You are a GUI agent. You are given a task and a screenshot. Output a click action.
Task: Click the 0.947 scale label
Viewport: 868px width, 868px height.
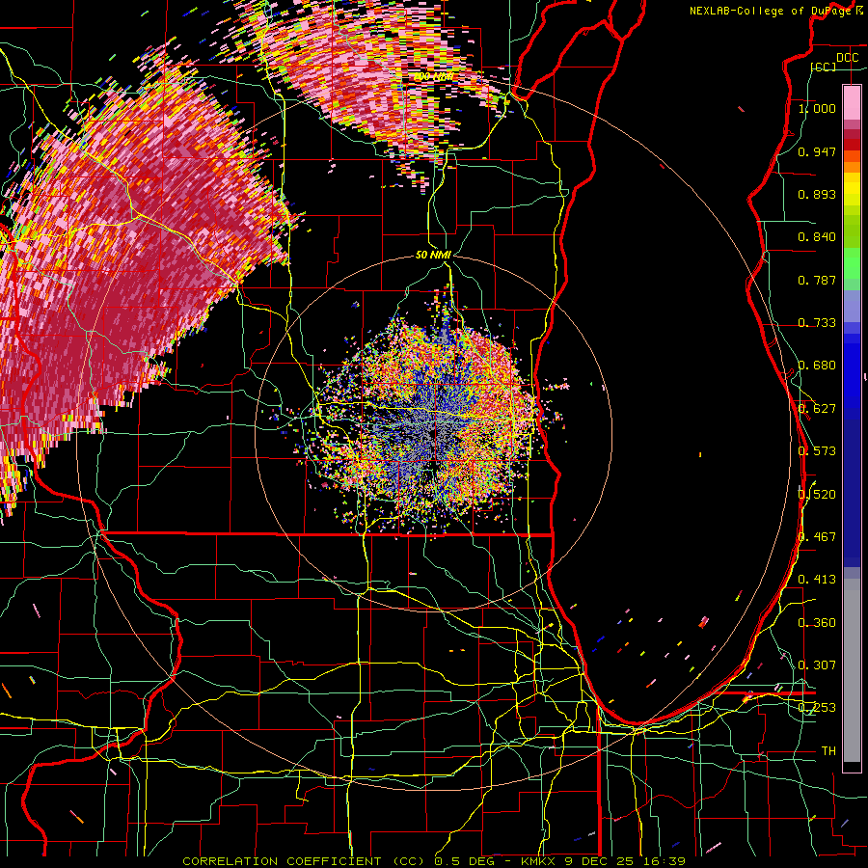[817, 151]
